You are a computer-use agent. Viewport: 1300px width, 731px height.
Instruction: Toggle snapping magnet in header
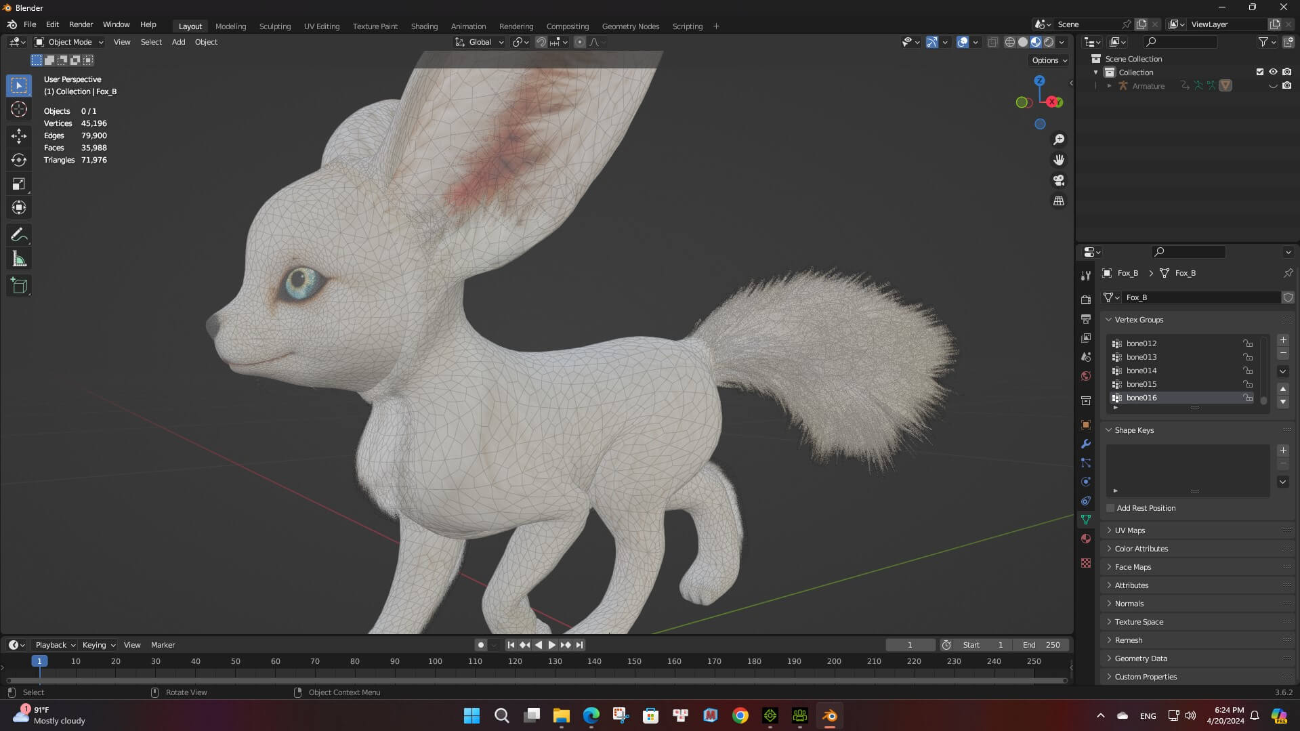click(541, 42)
